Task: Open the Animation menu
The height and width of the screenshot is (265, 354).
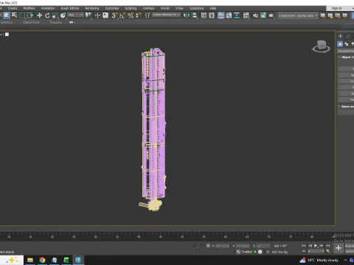Action: tap(48, 8)
